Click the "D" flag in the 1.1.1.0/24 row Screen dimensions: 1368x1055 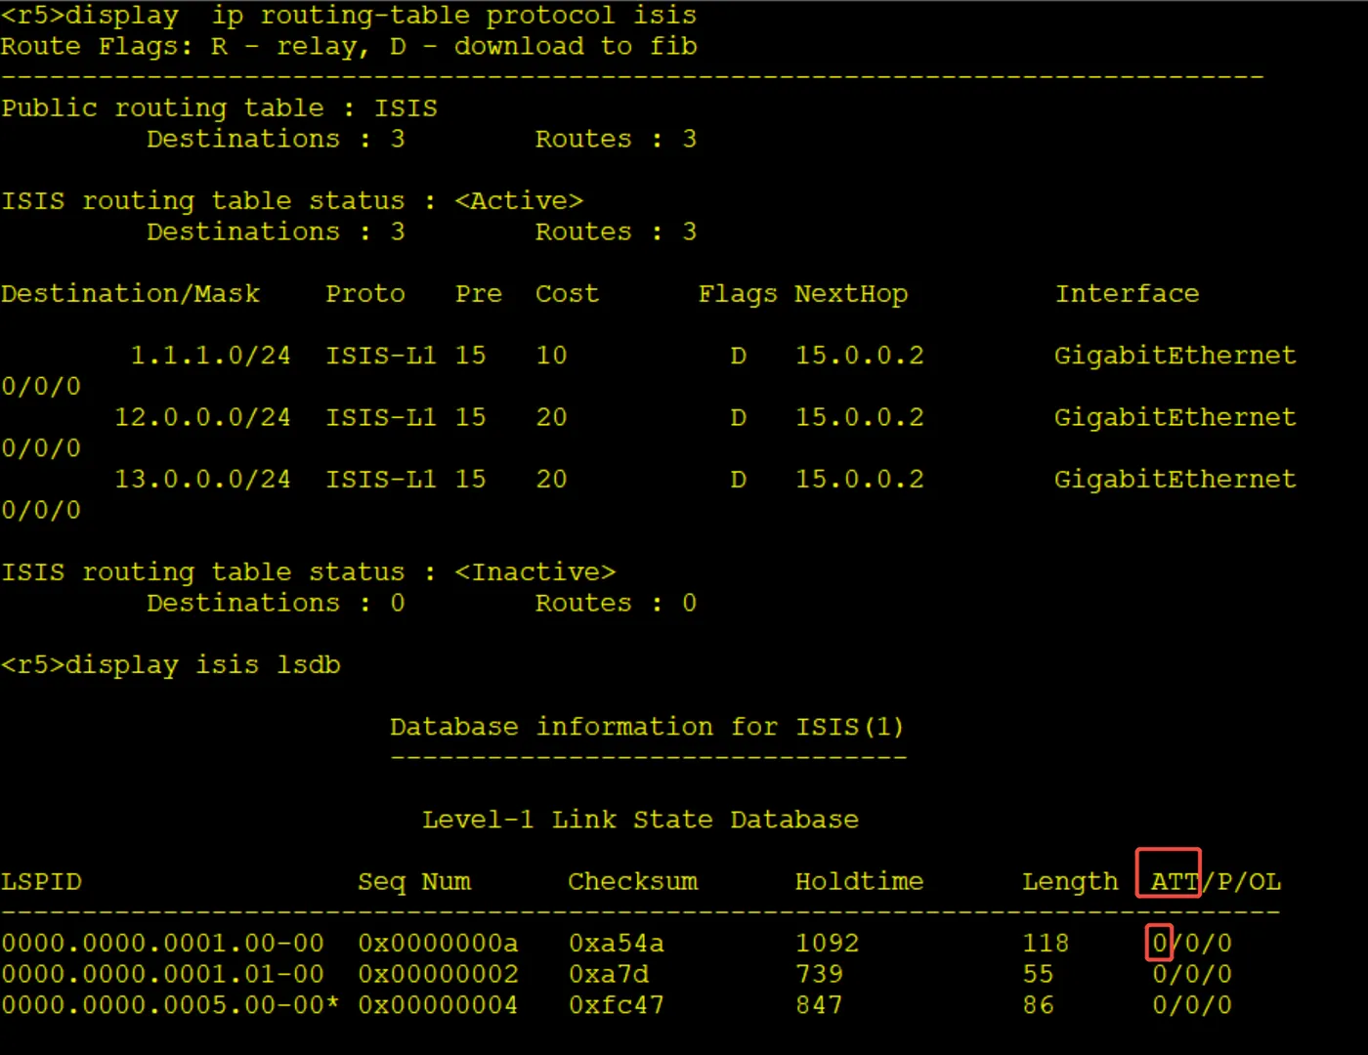pos(739,356)
